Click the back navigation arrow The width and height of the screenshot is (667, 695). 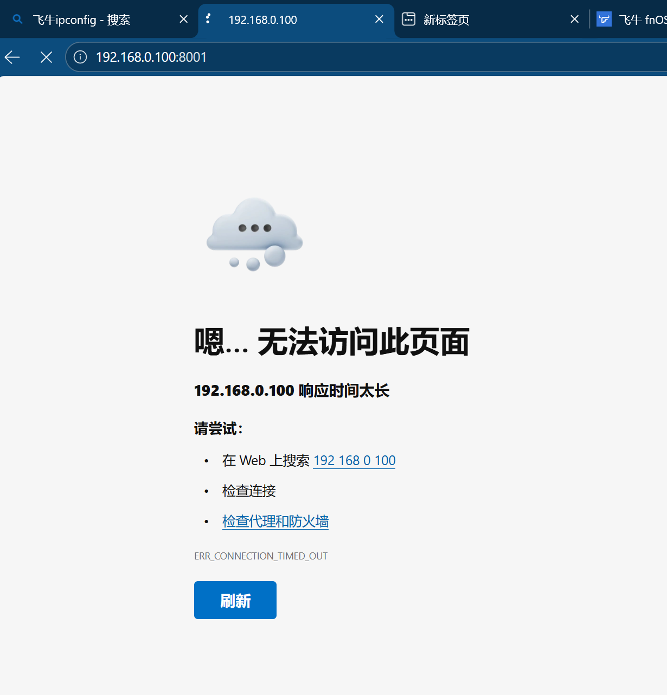tap(11, 57)
